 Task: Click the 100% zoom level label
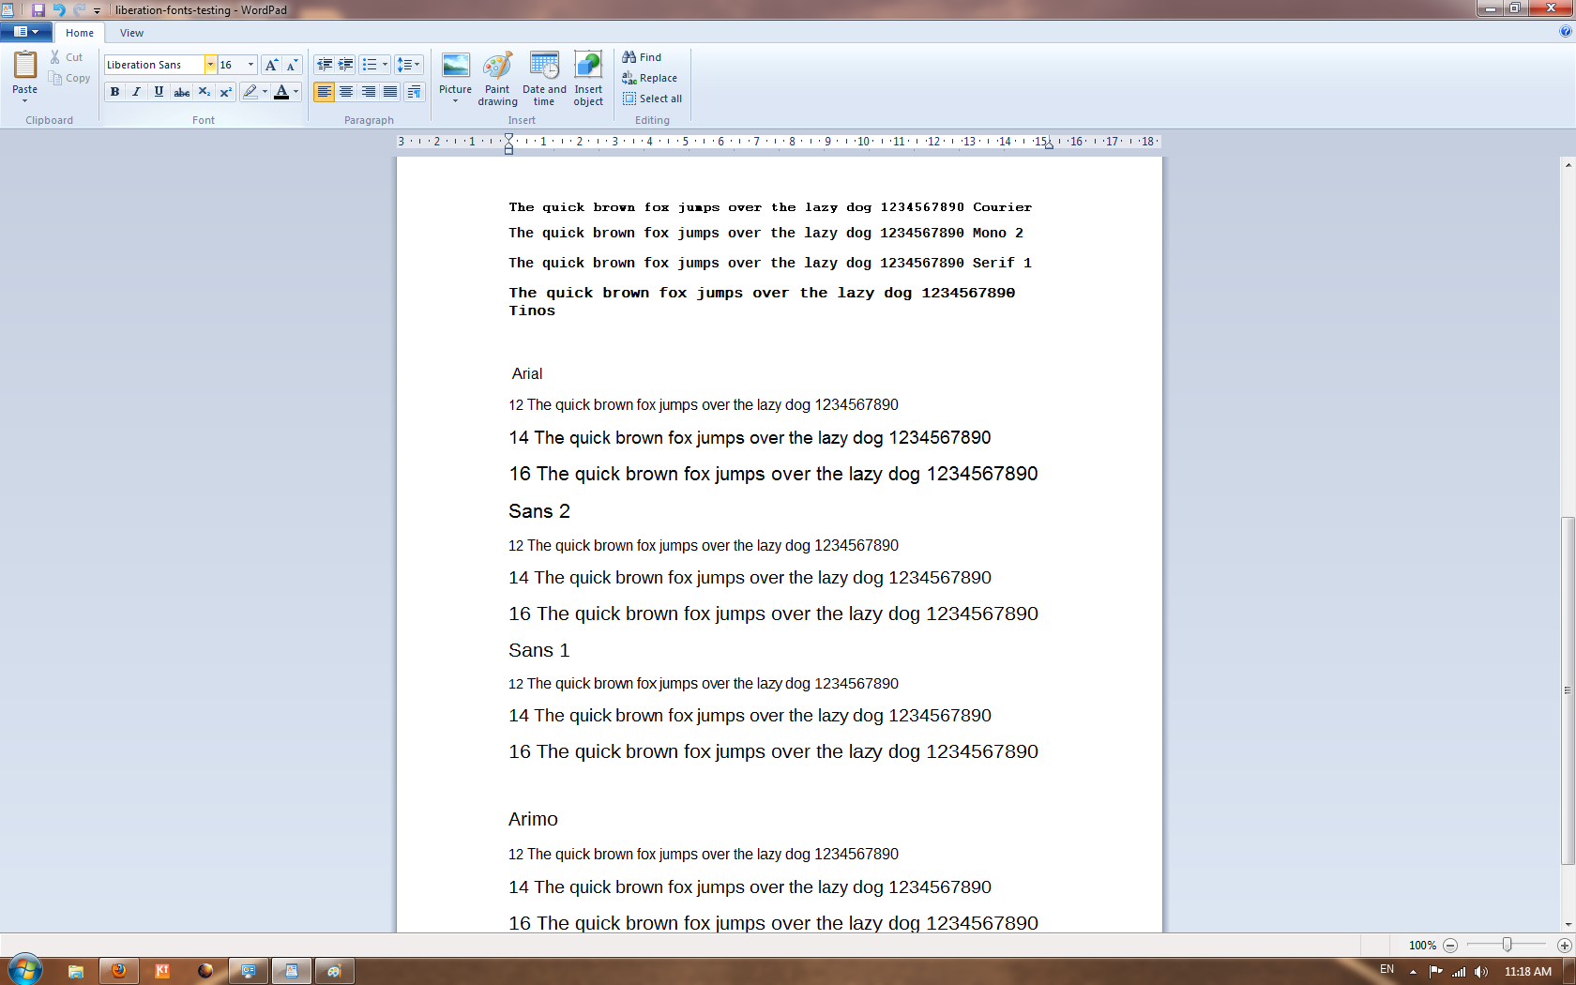tap(1422, 946)
